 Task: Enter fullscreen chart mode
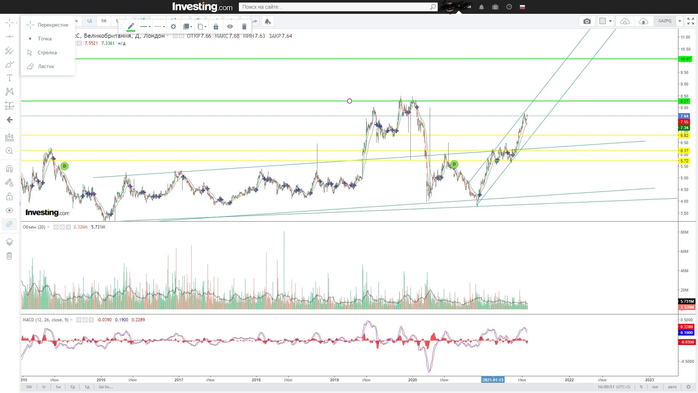pos(691,21)
